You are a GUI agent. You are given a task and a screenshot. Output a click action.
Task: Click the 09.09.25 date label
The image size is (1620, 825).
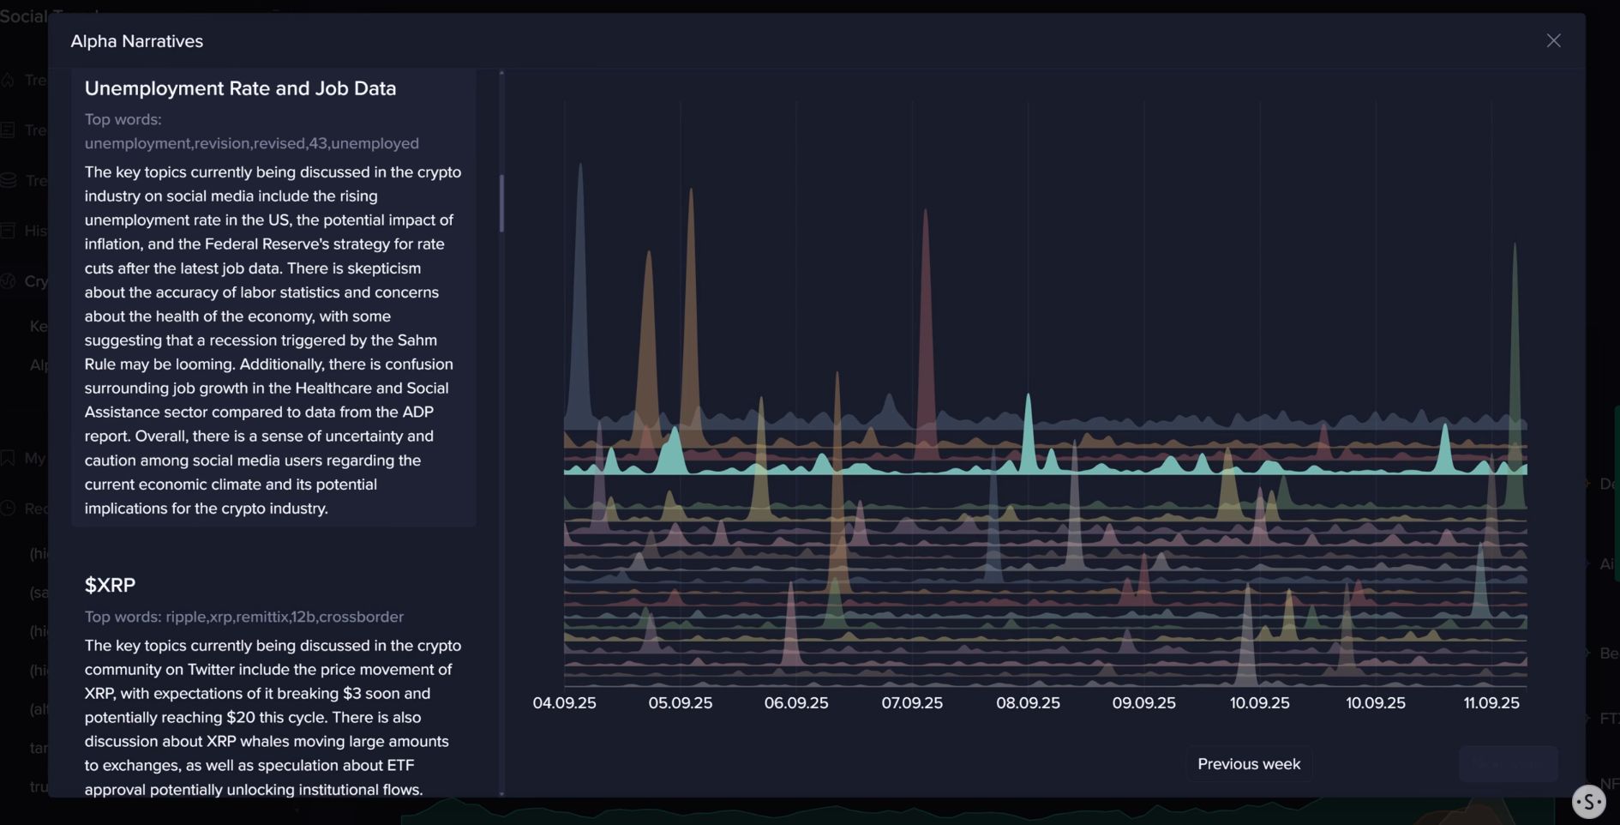pos(1143,702)
